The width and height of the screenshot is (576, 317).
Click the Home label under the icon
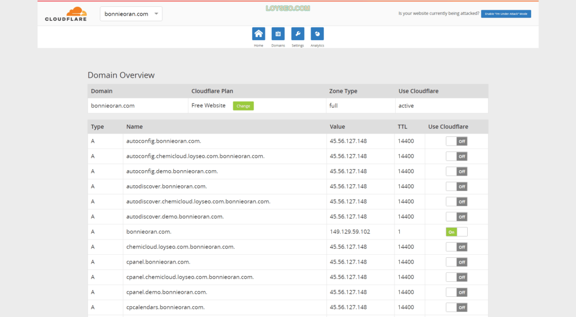tap(259, 45)
